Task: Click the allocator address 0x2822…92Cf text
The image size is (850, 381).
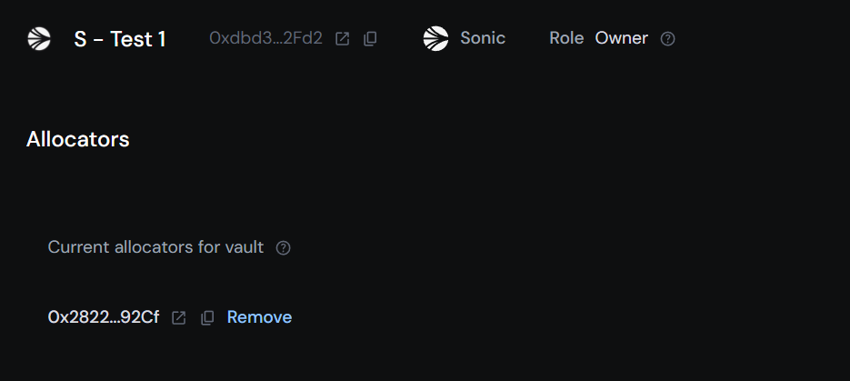Action: point(103,317)
